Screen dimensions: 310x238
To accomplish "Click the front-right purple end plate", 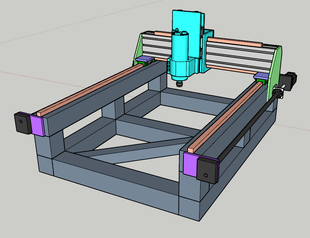I will (190, 164).
